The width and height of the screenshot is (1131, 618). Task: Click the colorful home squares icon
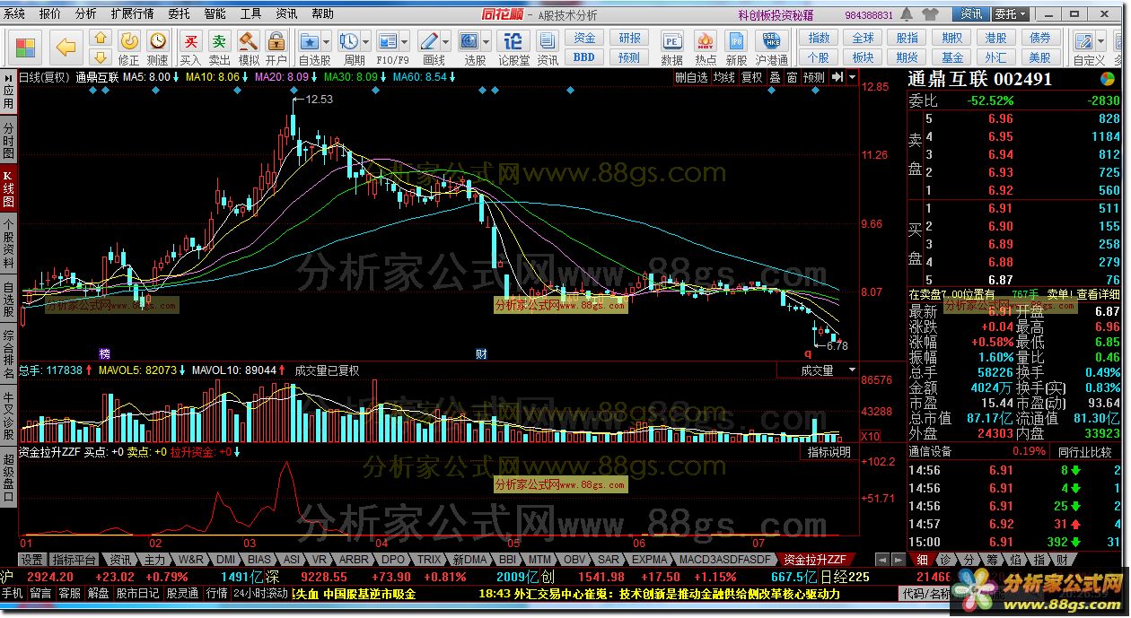[26, 47]
